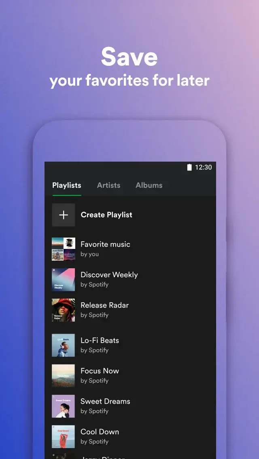The width and height of the screenshot is (259, 459).
Task: Switch to the Playlists tab
Action: [x=67, y=185]
